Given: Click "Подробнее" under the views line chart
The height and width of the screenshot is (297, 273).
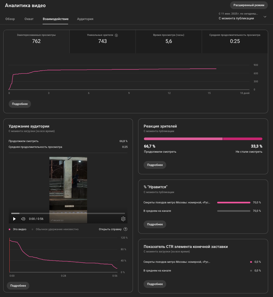Looking at the screenshot, I should point(20,104).
